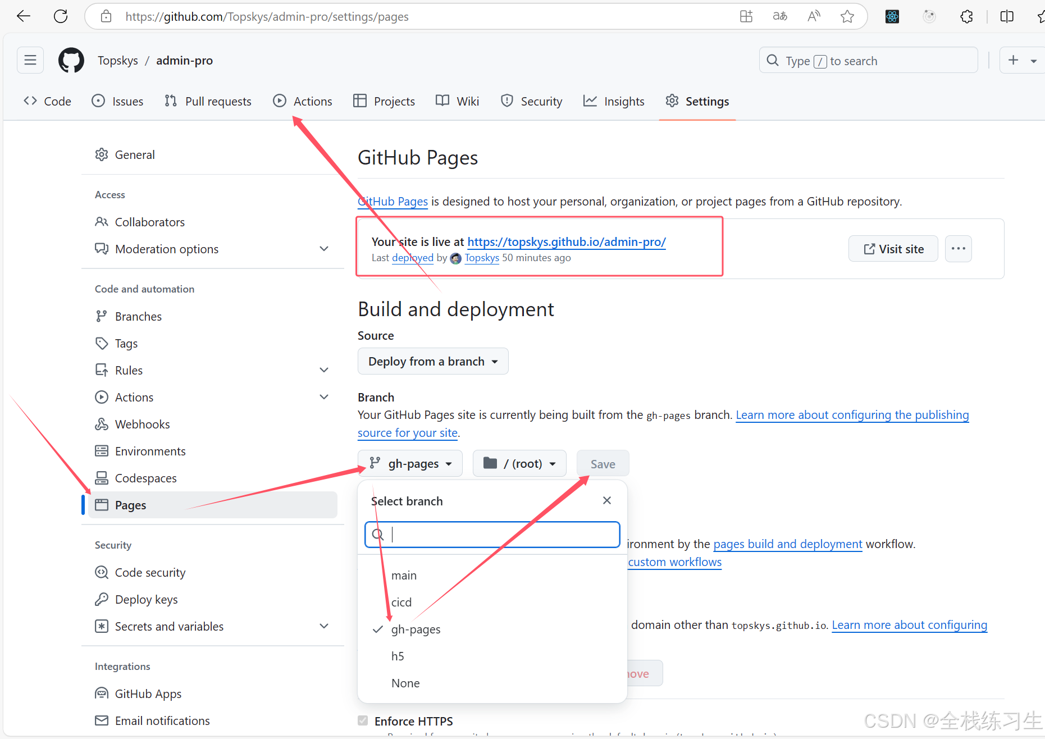Screen dimensions: 1045x739
Task: Open the create-new dropdown caret in the header
Action: tap(1033, 61)
